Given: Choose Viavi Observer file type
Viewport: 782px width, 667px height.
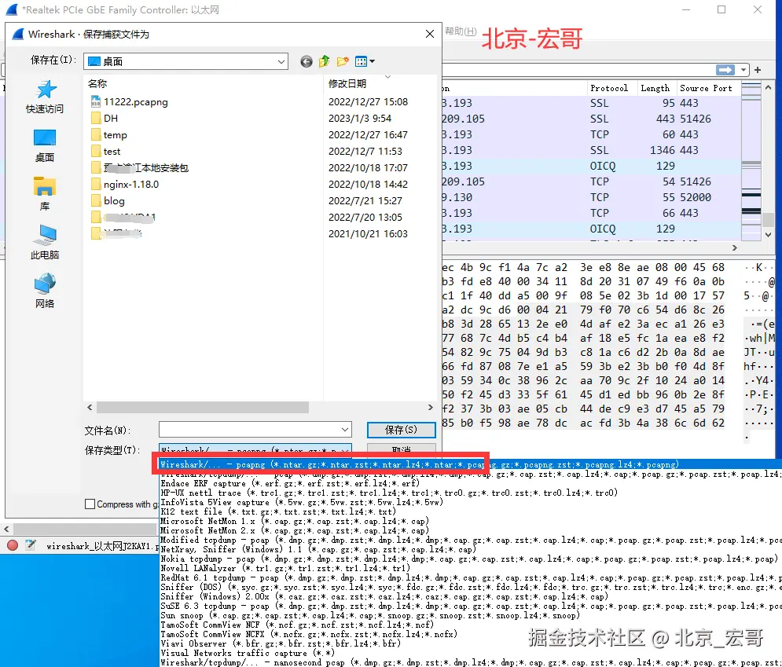Looking at the screenshot, I should [281, 643].
